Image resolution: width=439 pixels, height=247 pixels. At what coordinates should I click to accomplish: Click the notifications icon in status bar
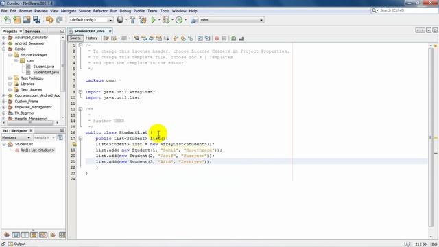[x=407, y=244]
